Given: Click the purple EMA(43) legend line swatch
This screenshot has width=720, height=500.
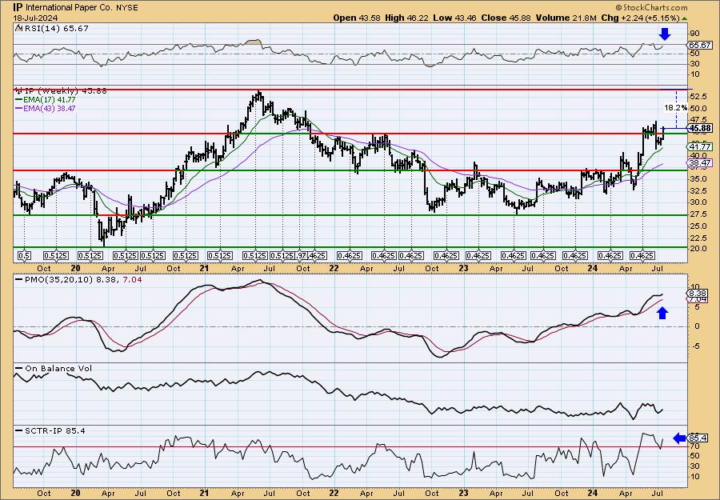Looking at the screenshot, I should [19, 108].
